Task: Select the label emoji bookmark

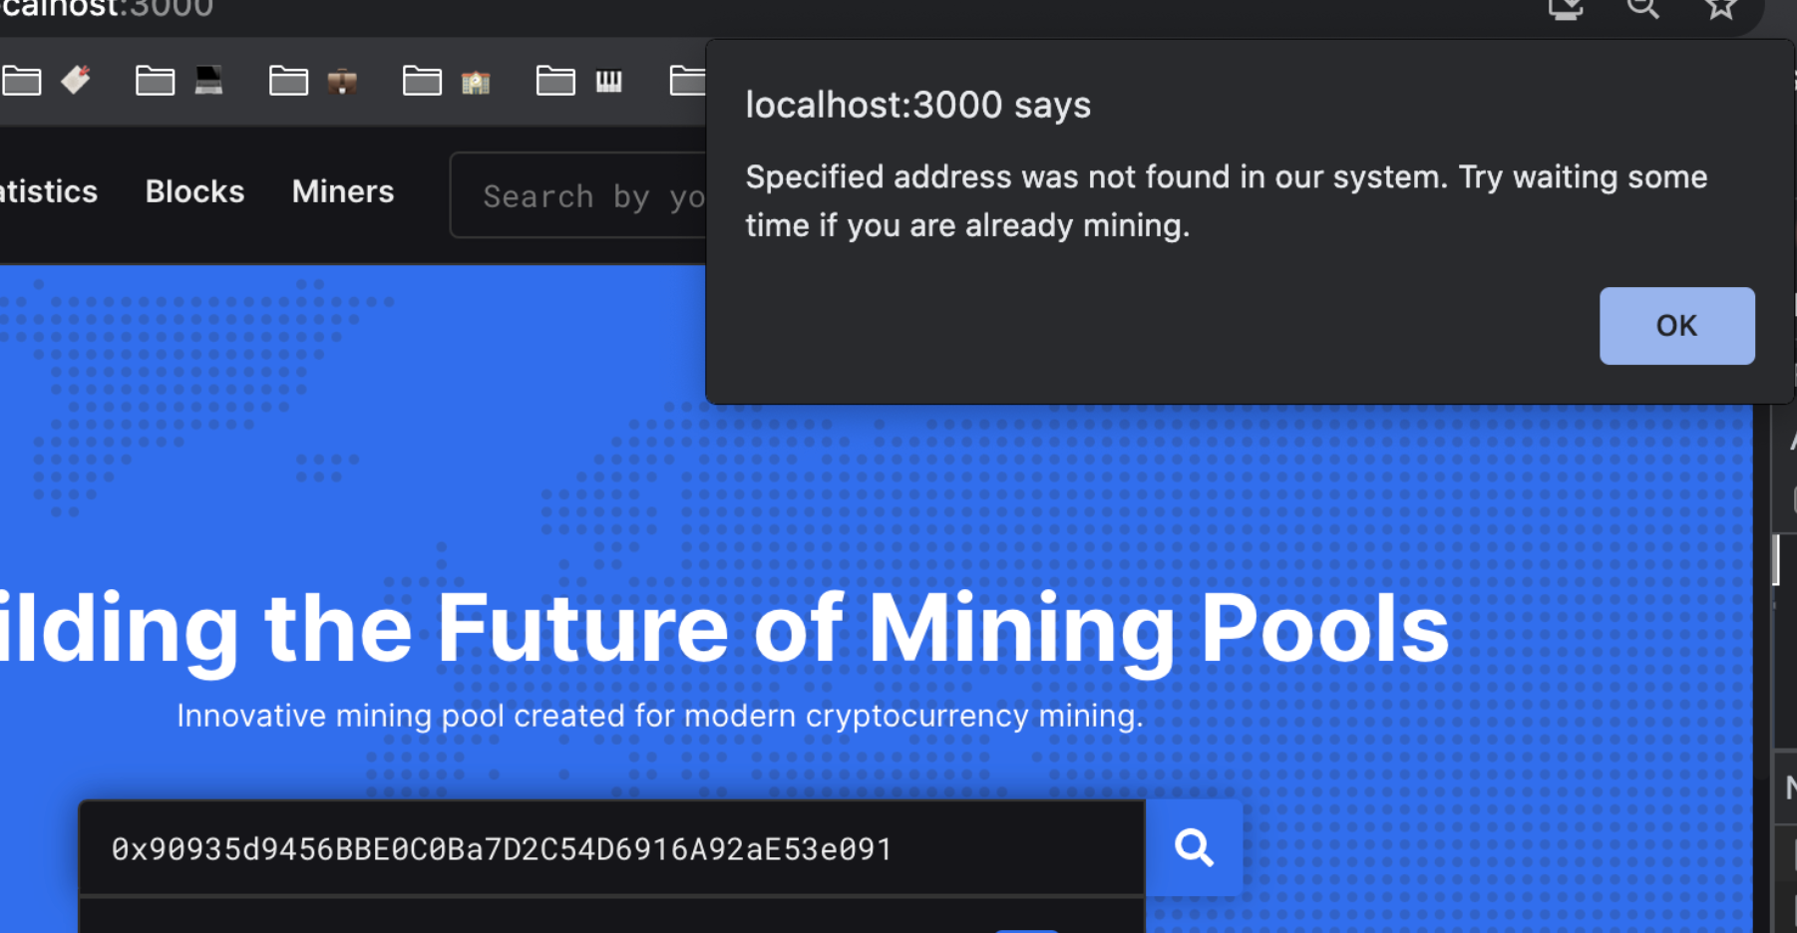Action: (x=77, y=80)
